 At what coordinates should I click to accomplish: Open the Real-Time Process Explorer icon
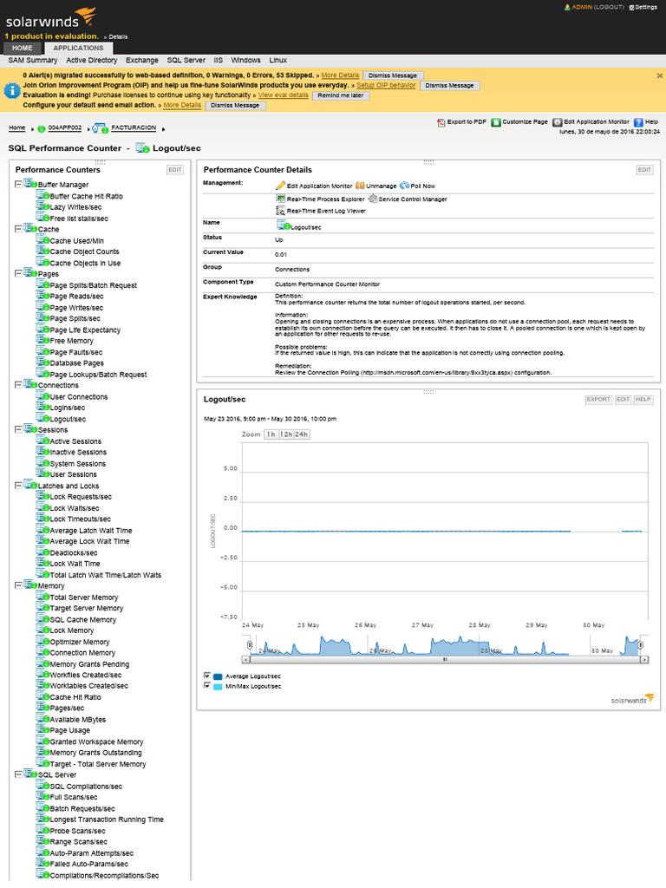pyautogui.click(x=280, y=199)
